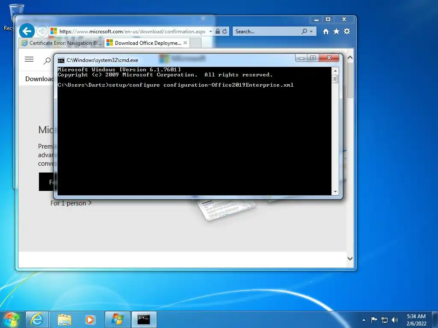Screen dimensions: 438x328
Task: Click the setup/configure command text
Action: [x=201, y=85]
